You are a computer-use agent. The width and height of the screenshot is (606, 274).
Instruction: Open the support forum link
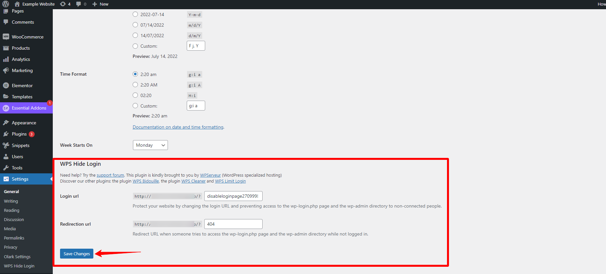(x=110, y=175)
